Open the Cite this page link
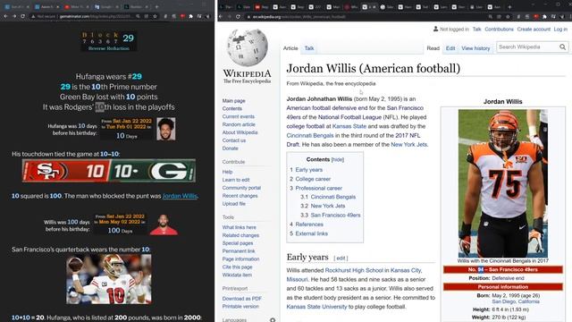The image size is (572, 322). 237,267
